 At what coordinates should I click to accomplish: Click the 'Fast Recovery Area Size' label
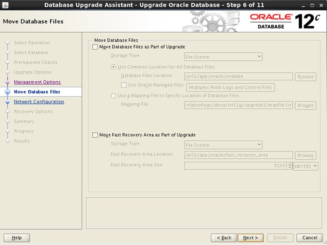click(x=136, y=165)
